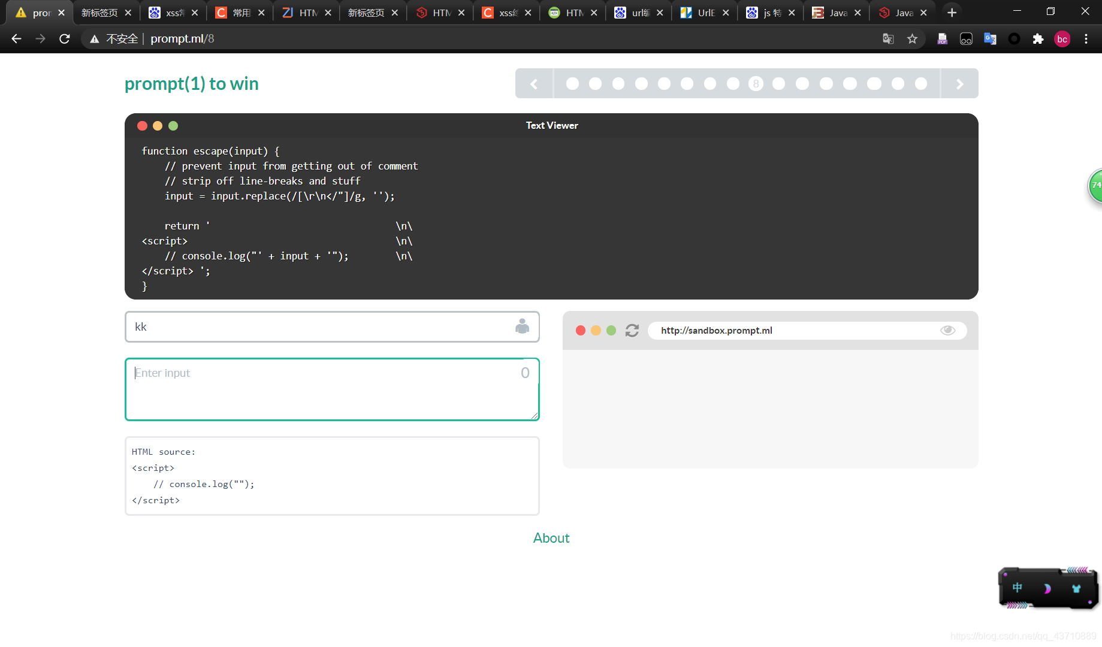Click the prompt(1) to win heading

[x=191, y=84]
